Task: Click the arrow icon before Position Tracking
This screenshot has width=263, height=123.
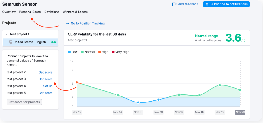Action: 68,23
